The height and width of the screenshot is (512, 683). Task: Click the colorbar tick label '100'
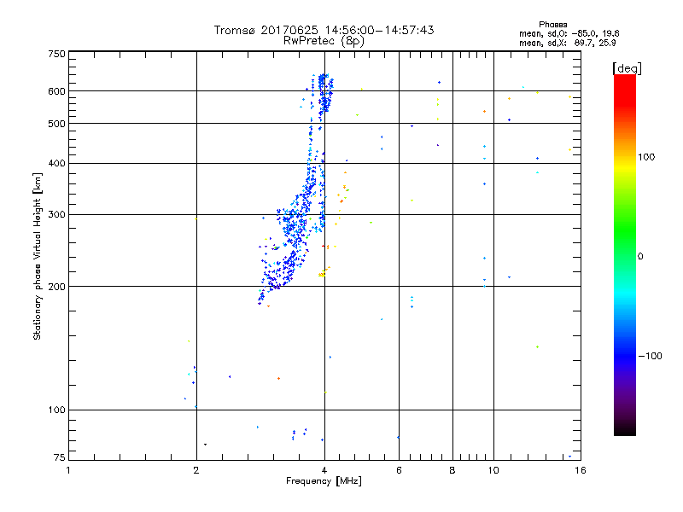click(x=646, y=157)
